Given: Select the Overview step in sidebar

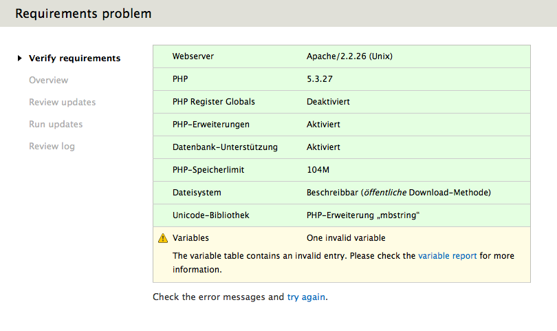Looking at the screenshot, I should (48, 81).
